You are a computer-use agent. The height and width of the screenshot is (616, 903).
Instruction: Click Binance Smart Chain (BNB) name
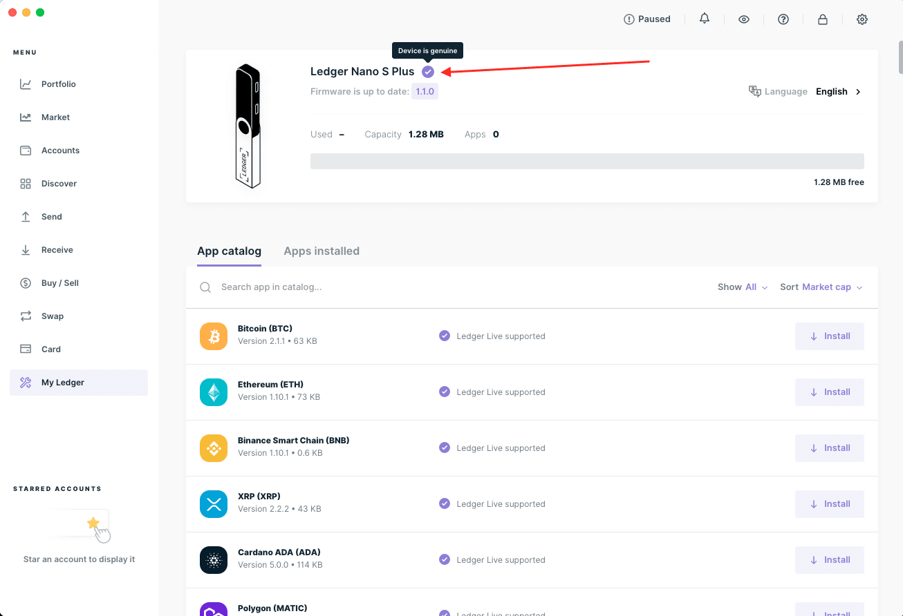(x=293, y=441)
